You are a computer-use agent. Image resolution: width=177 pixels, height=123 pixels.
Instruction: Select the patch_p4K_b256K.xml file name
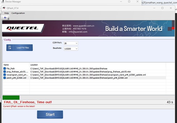tap(16, 78)
